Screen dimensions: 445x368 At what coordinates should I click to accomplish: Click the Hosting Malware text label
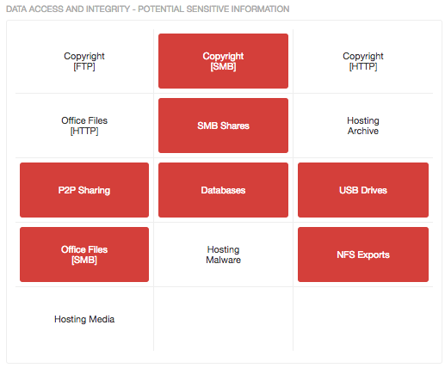click(x=223, y=255)
